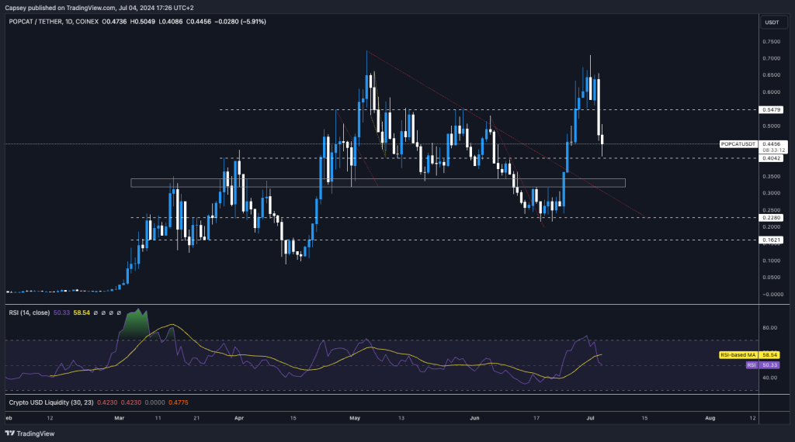Click the POPCATUSDT current price label
Image resolution: width=795 pixels, height=442 pixels.
point(738,144)
